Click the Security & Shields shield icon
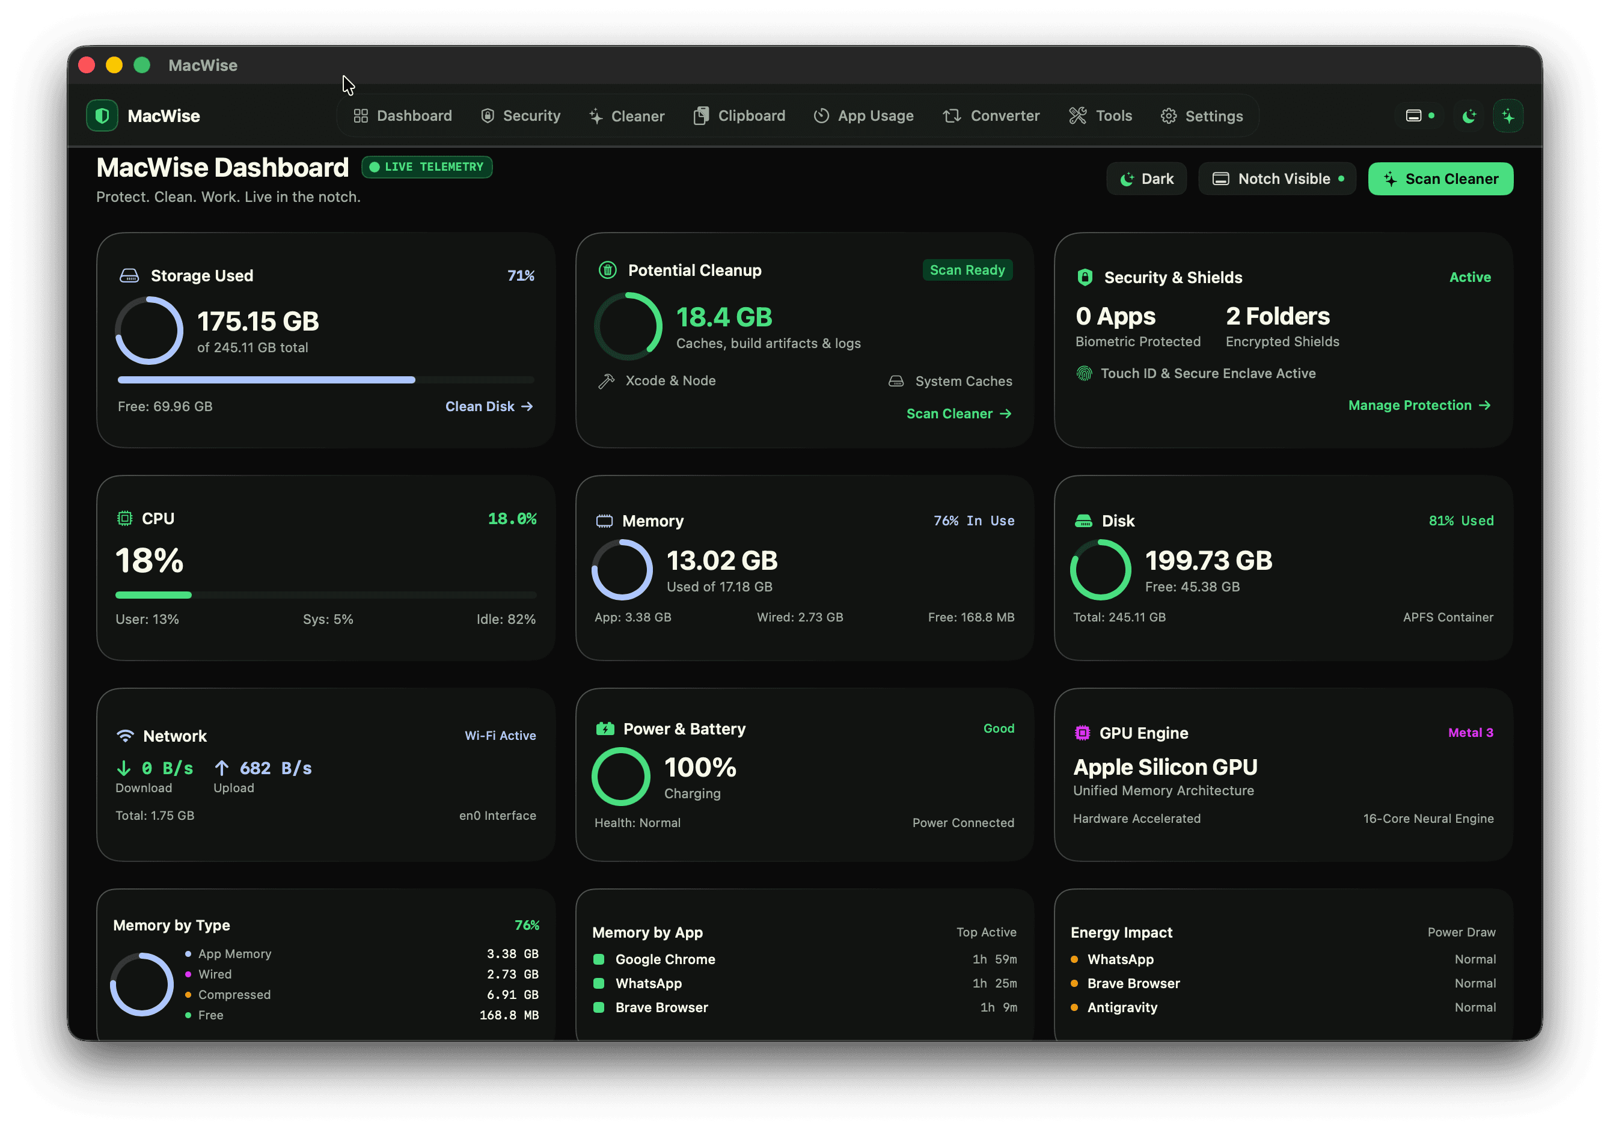The image size is (1610, 1130). 1085,277
